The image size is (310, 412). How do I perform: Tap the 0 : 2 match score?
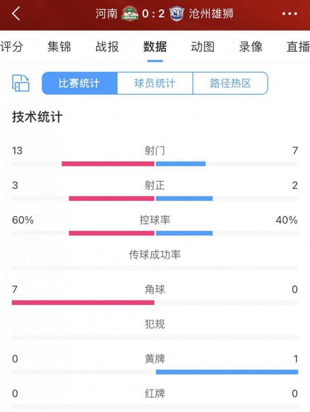pyautogui.click(x=154, y=14)
